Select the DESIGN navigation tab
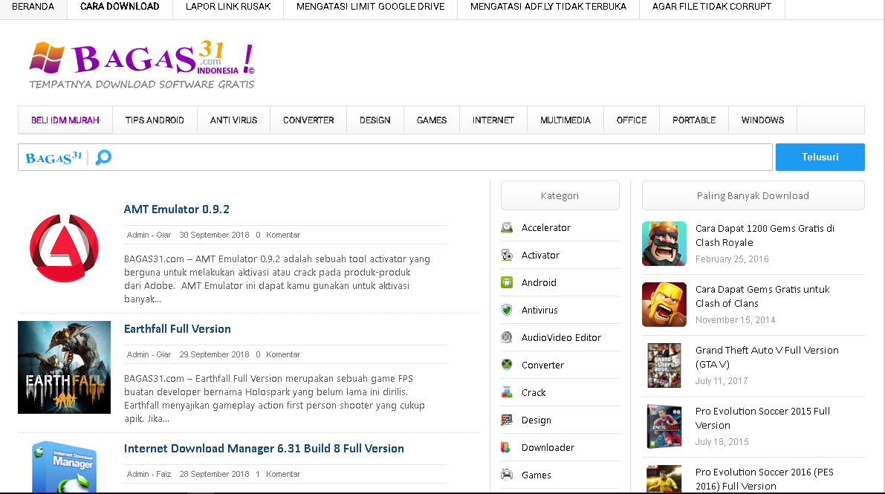This screenshot has height=494, width=885. click(375, 120)
